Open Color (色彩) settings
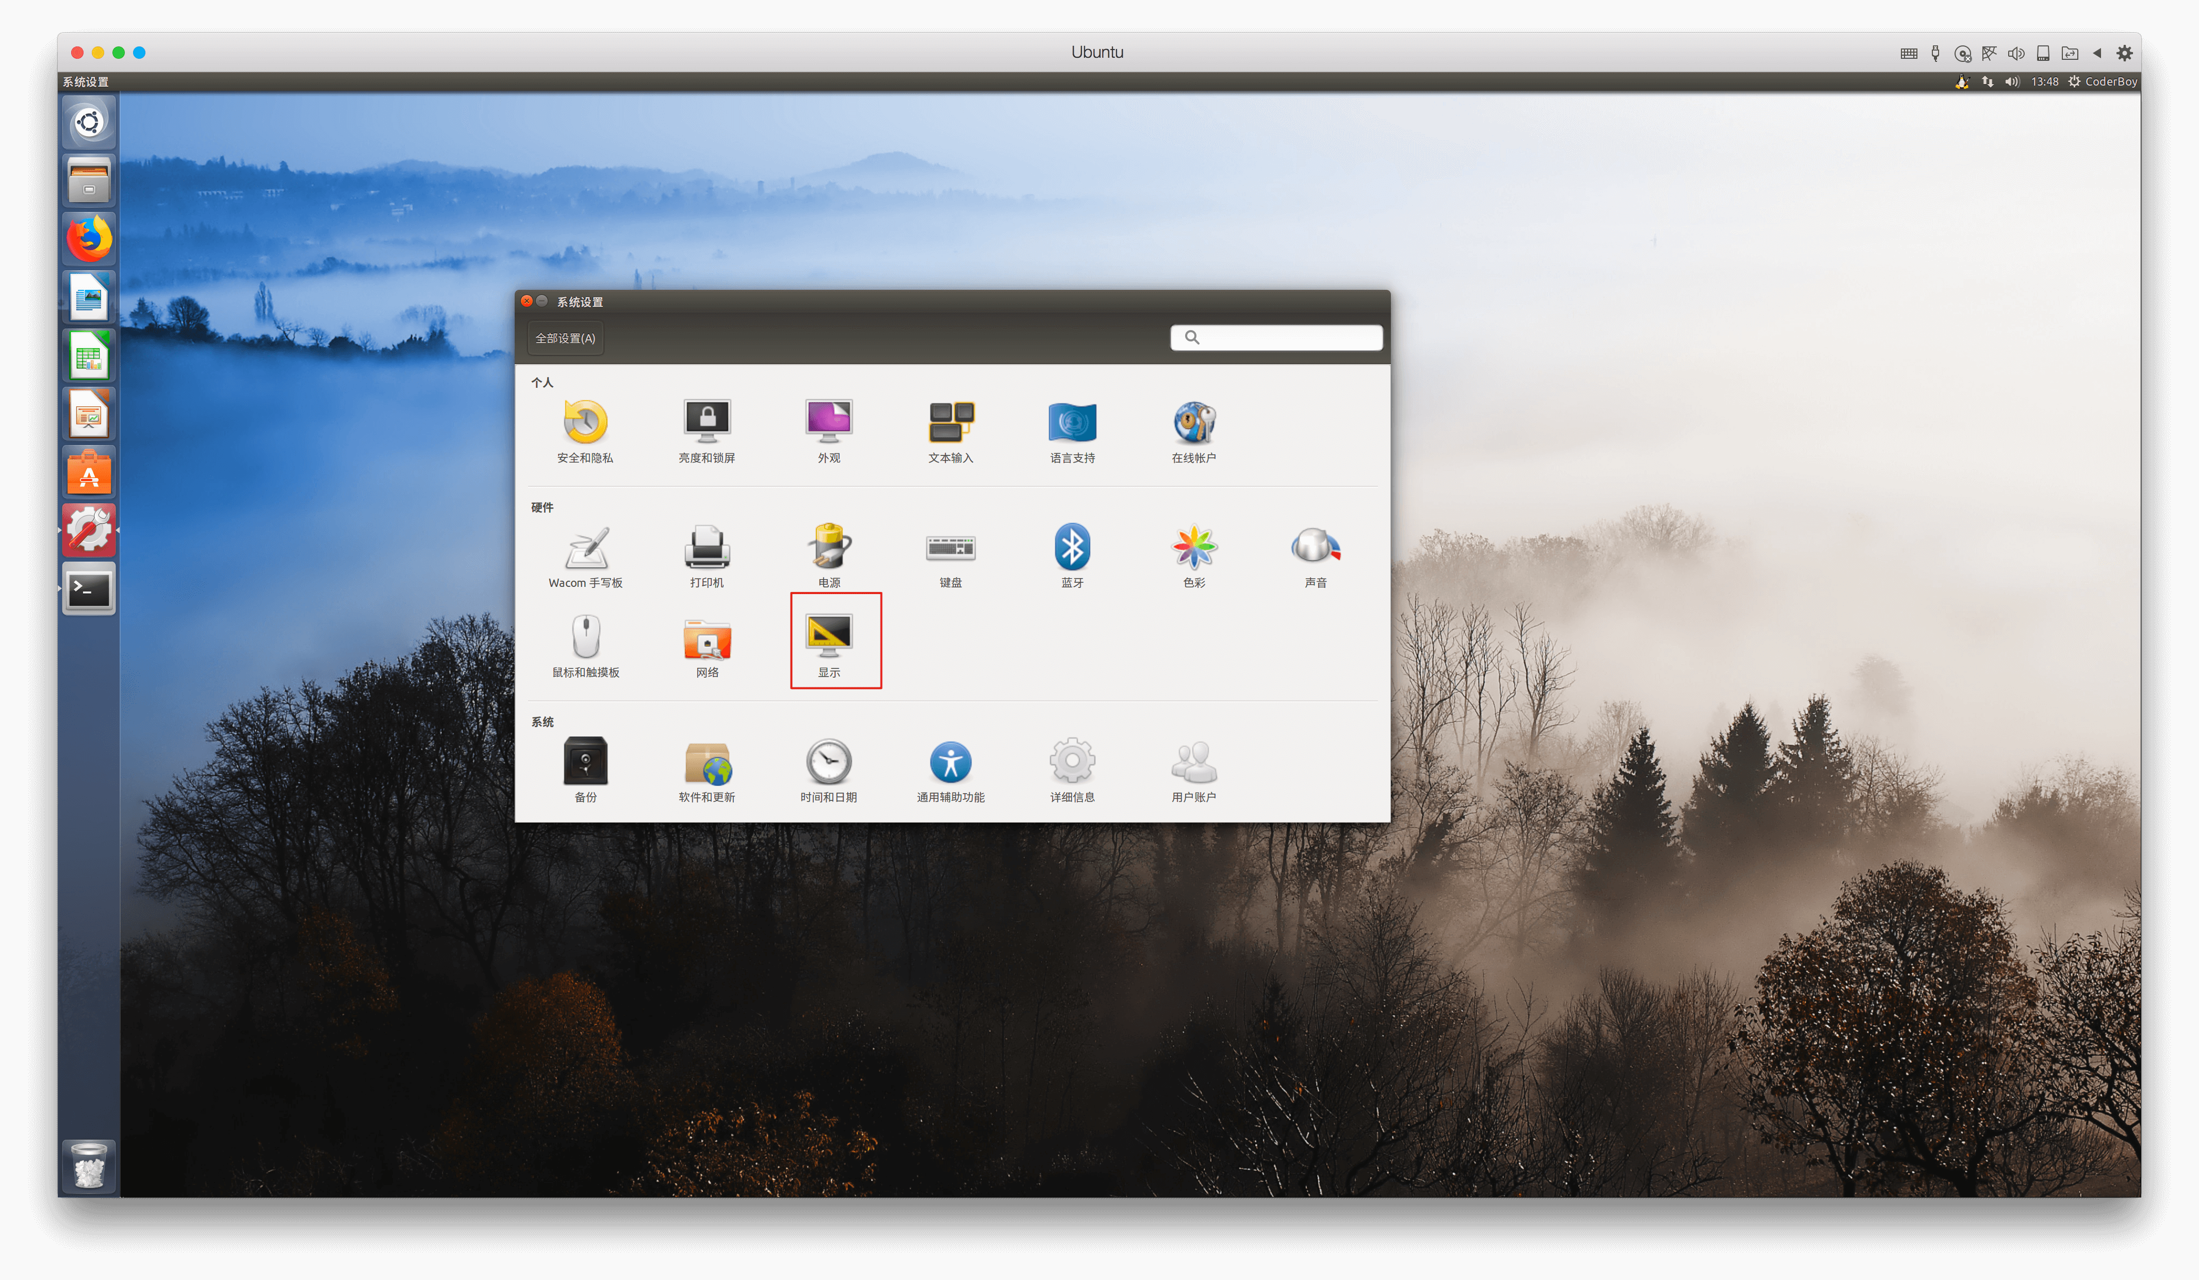Screen dimensions: 2199x1280 1194,556
